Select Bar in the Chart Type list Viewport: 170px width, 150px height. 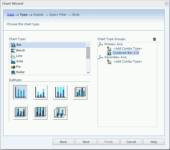[x=47, y=45]
